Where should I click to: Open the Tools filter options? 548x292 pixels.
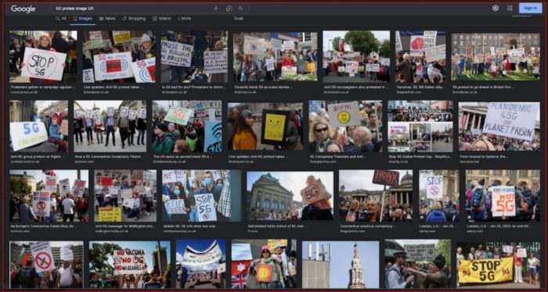(x=238, y=19)
